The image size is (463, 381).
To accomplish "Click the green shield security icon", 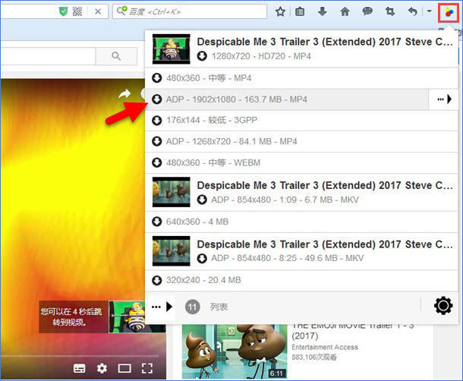I will pyautogui.click(x=65, y=12).
